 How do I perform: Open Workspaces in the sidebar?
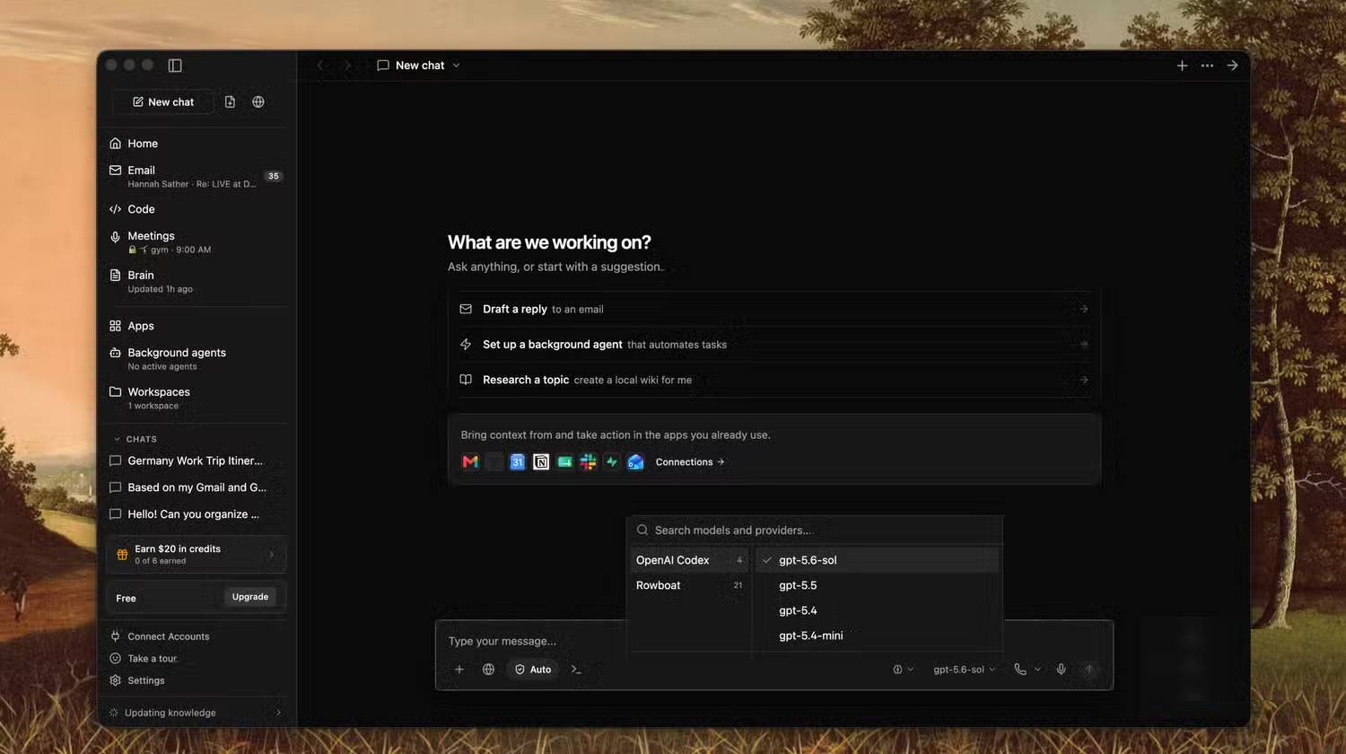196,398
